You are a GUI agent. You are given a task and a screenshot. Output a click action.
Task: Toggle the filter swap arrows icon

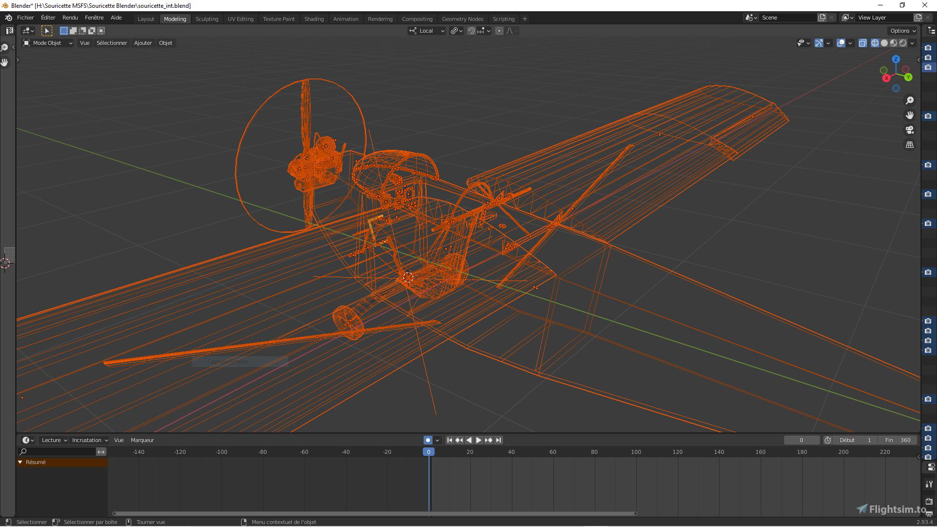pyautogui.click(x=101, y=452)
